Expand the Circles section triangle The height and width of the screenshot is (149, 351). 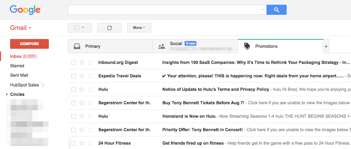click(x=7, y=95)
